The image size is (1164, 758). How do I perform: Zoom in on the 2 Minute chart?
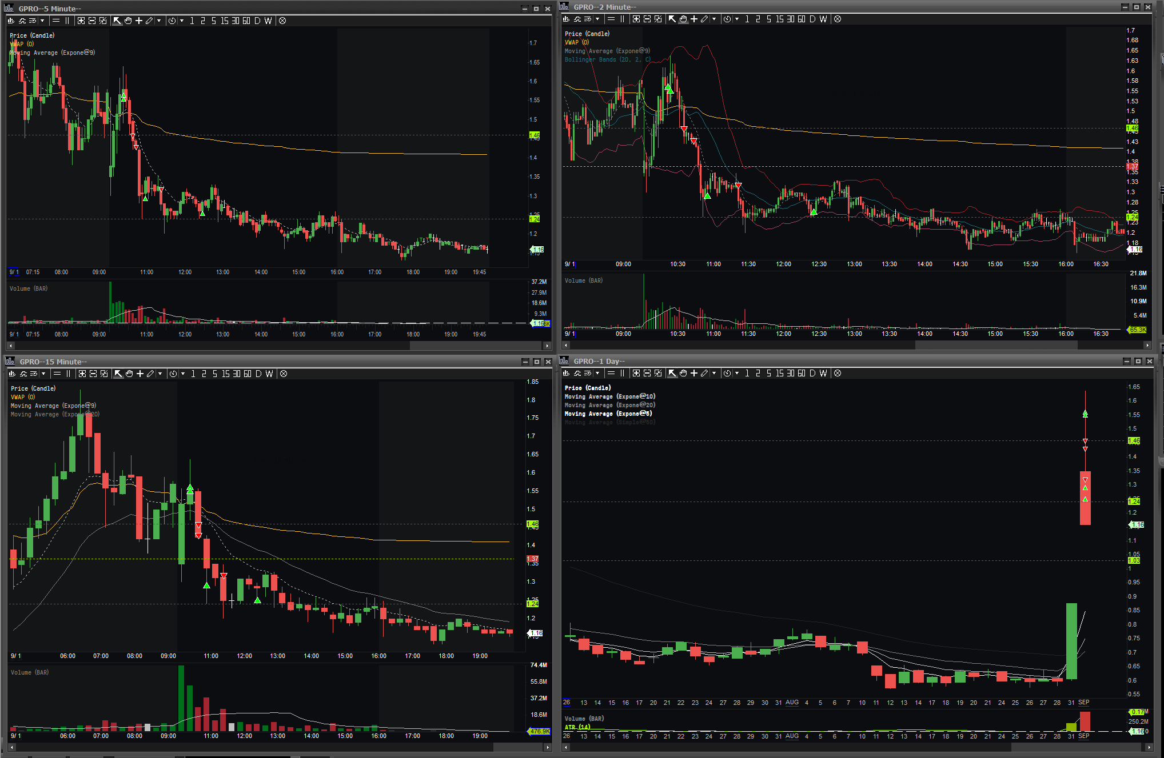pos(636,19)
